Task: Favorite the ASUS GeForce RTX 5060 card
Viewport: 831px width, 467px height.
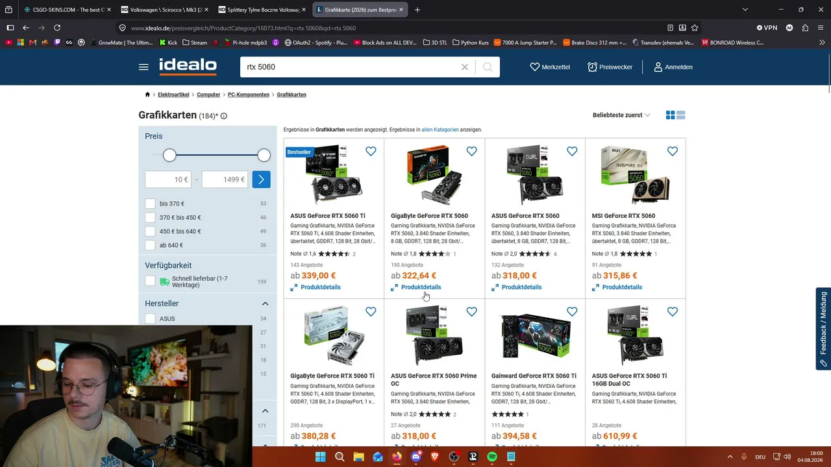Action: 572,151
